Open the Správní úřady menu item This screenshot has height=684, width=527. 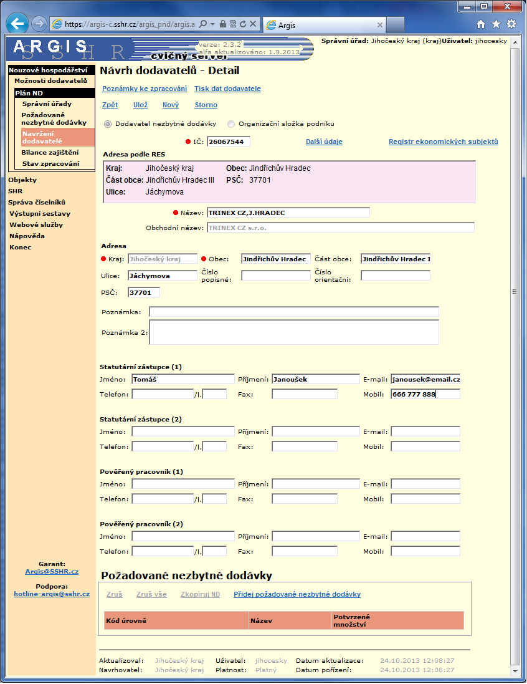[47, 104]
